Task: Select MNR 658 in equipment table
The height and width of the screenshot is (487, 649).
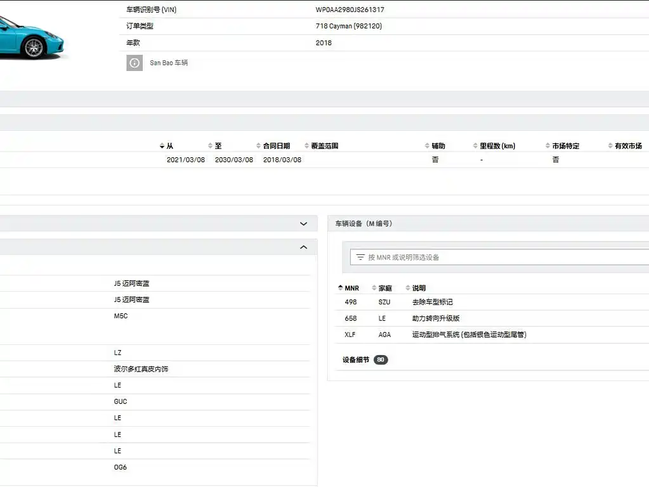Action: click(x=351, y=318)
